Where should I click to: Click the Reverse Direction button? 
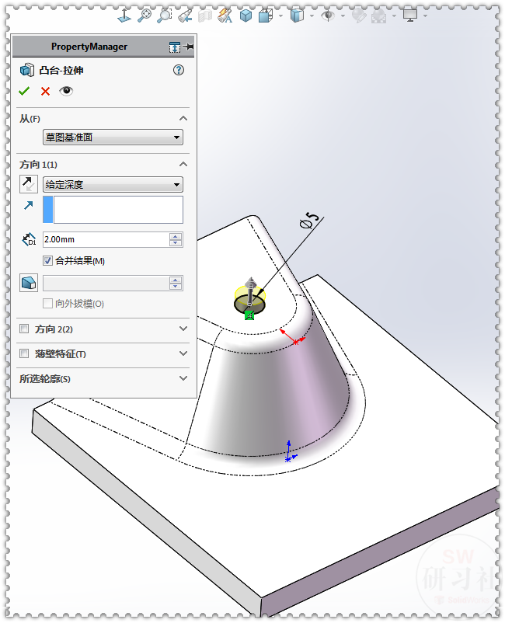tap(29, 184)
